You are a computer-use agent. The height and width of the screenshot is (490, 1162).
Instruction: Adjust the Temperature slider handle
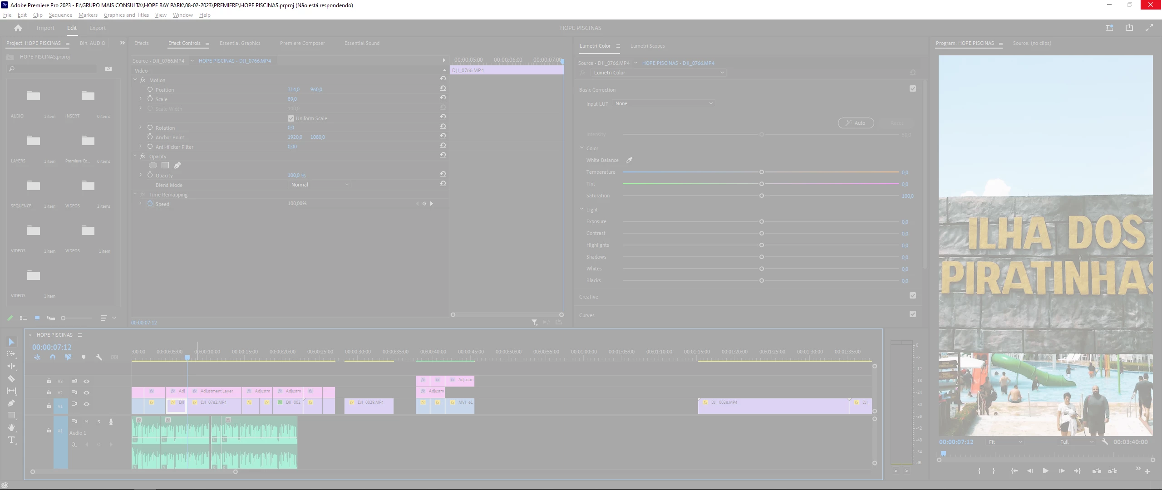(x=762, y=172)
